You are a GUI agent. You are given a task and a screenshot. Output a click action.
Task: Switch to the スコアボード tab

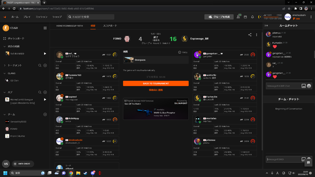point(110,26)
